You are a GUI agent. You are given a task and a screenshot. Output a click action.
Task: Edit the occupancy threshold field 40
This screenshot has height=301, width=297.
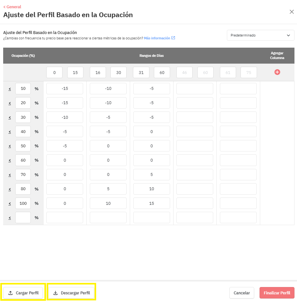tap(23, 132)
